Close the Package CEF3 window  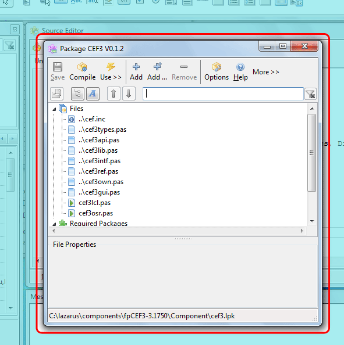click(x=304, y=46)
